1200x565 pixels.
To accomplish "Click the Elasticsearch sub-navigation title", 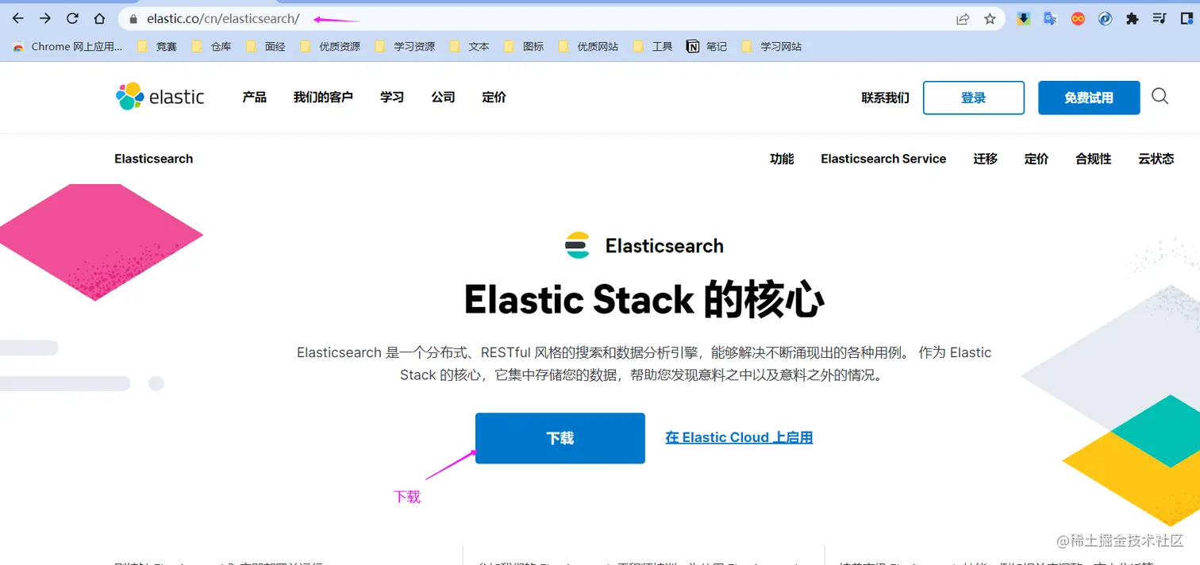I will click(153, 159).
